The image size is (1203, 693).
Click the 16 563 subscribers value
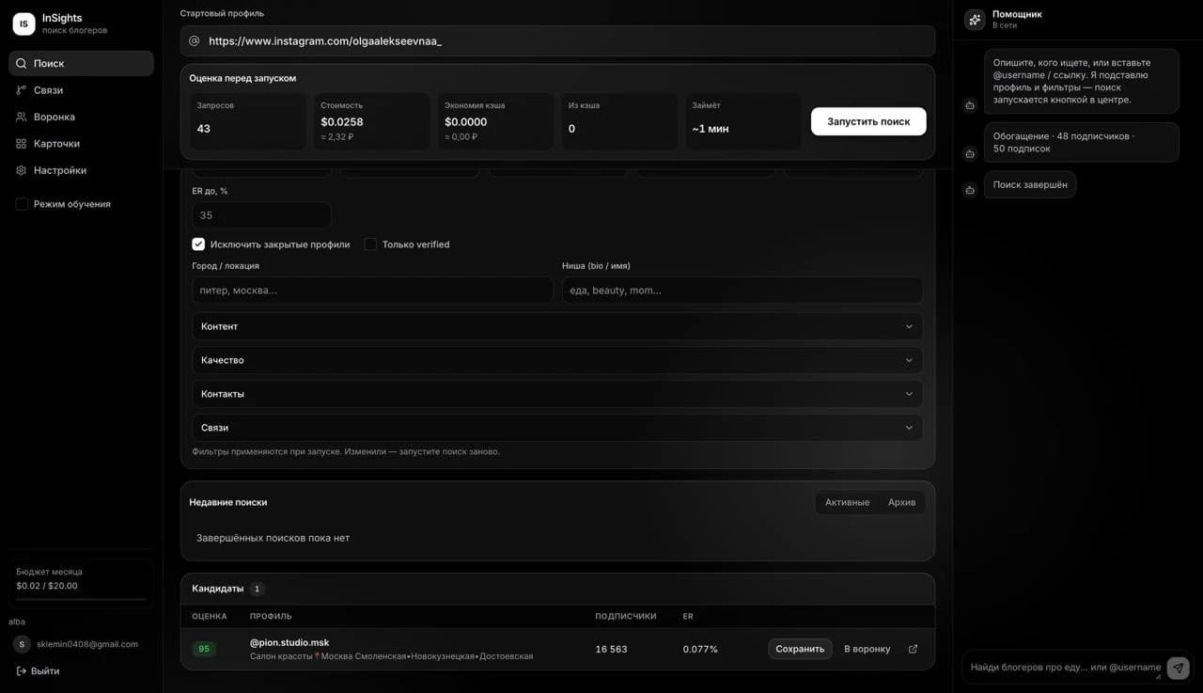611,649
